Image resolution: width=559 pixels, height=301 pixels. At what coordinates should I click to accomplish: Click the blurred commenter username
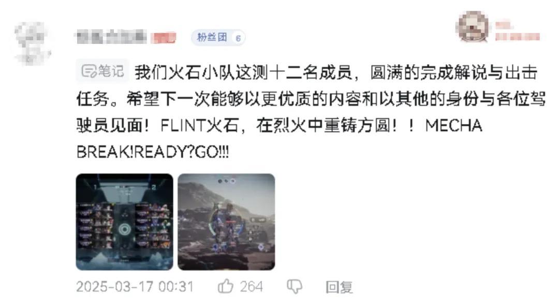pyautogui.click(x=111, y=37)
